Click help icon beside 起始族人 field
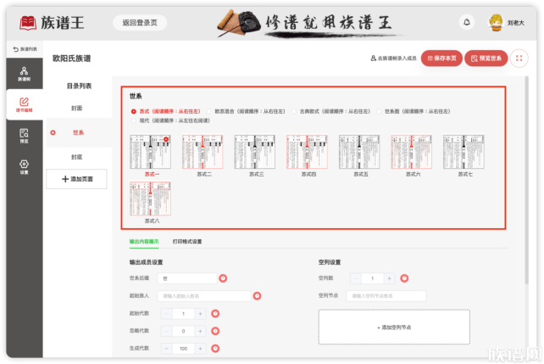This screenshot has width=544, height=364. point(257,296)
